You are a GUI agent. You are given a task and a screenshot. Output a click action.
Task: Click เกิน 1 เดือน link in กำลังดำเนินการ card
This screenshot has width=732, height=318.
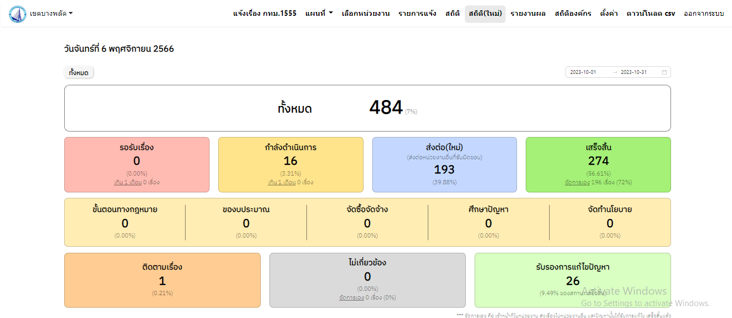click(x=282, y=183)
